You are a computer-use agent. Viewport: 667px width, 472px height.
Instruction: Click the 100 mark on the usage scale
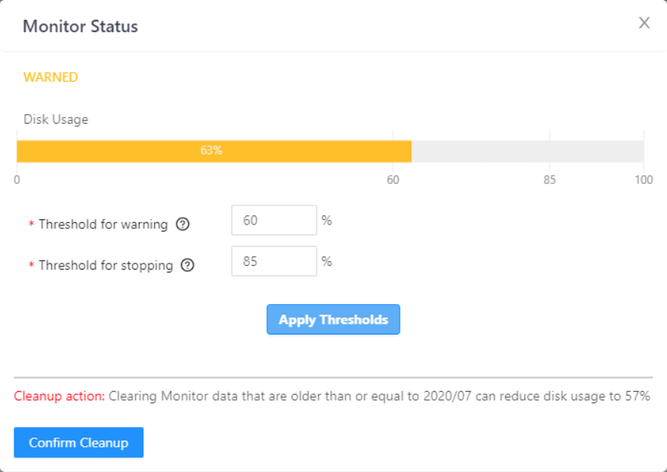click(x=643, y=179)
